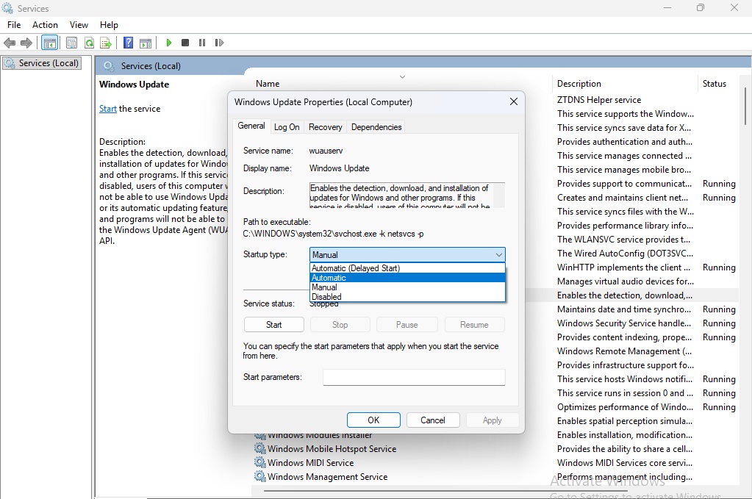This screenshot has height=499, width=752.
Task: Click the Back arrow toolbar icon
Action: [x=10, y=43]
